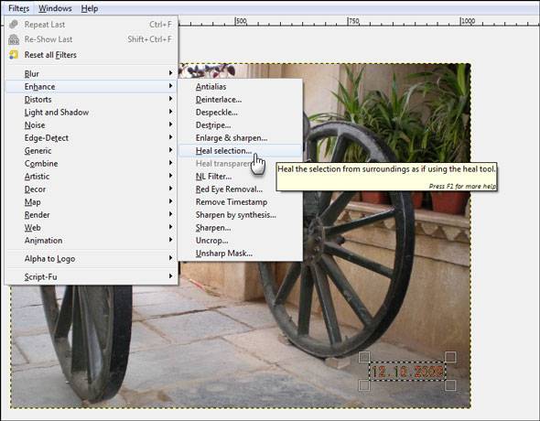Choose Unsharp Mask... filter

(241, 254)
